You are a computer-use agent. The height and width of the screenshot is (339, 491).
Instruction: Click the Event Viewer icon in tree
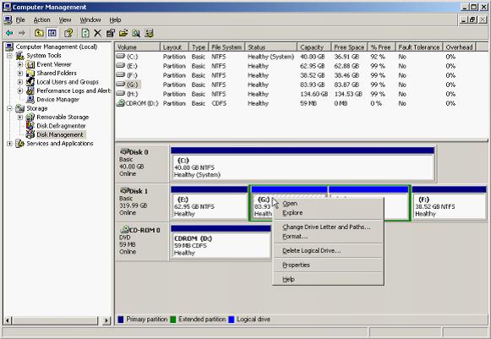(30, 64)
